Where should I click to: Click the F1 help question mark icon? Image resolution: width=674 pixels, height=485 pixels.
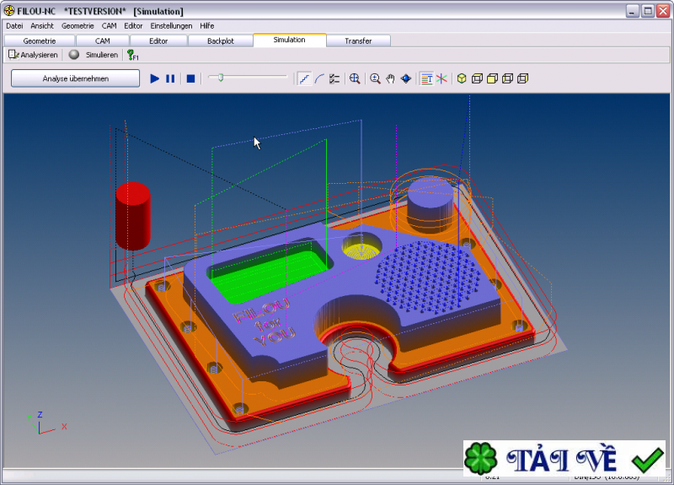(132, 55)
